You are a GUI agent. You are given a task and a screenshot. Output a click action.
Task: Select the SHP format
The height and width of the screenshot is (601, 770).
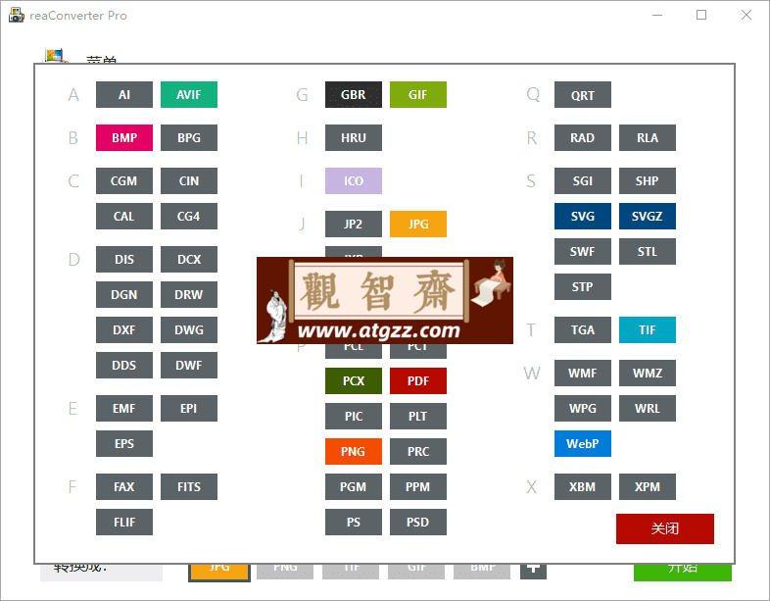point(648,180)
